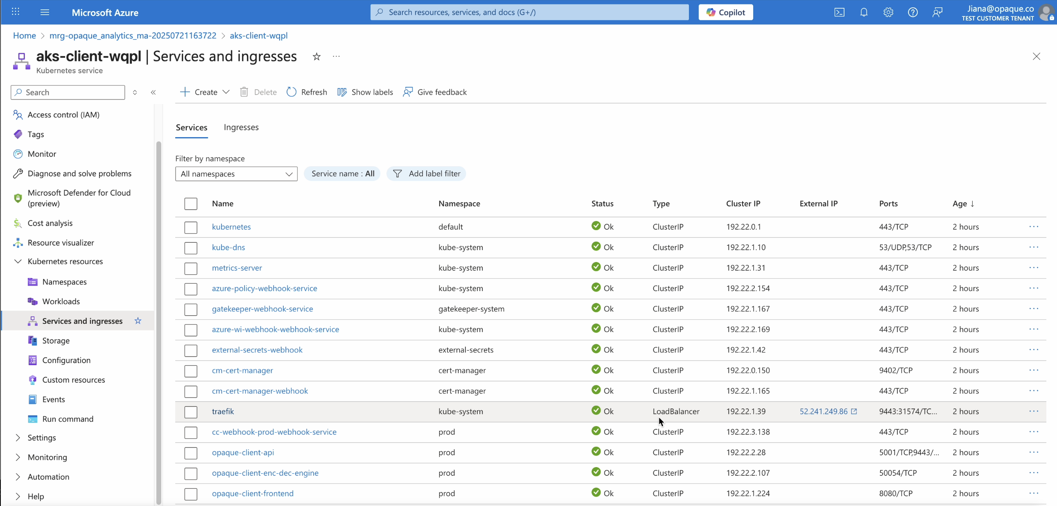Click Show labels in the toolbar
The image size is (1057, 506).
[365, 92]
